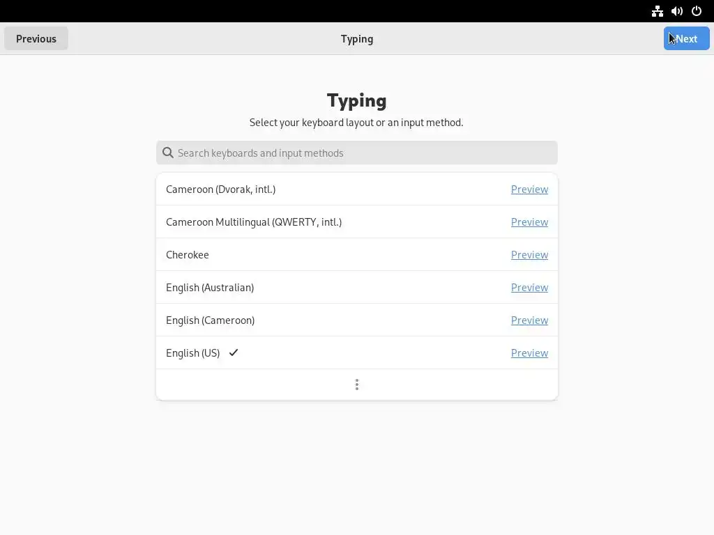Expand more layouts with three-dots icon
The height and width of the screenshot is (535, 714).
click(x=356, y=385)
